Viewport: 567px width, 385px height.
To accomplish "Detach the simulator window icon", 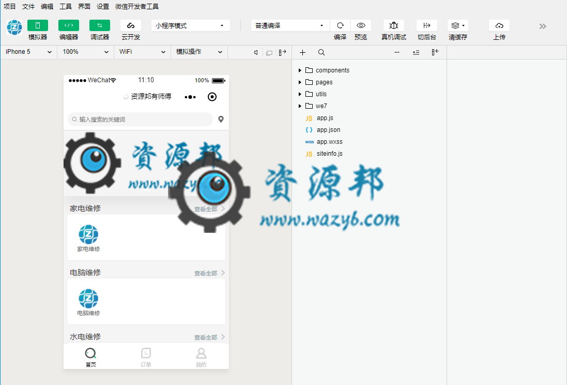I will 269,53.
